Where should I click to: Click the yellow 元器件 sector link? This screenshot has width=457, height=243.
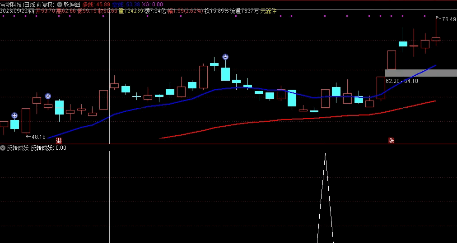[268, 11]
